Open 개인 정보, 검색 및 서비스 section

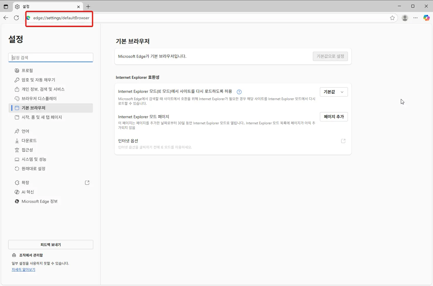pos(51,89)
